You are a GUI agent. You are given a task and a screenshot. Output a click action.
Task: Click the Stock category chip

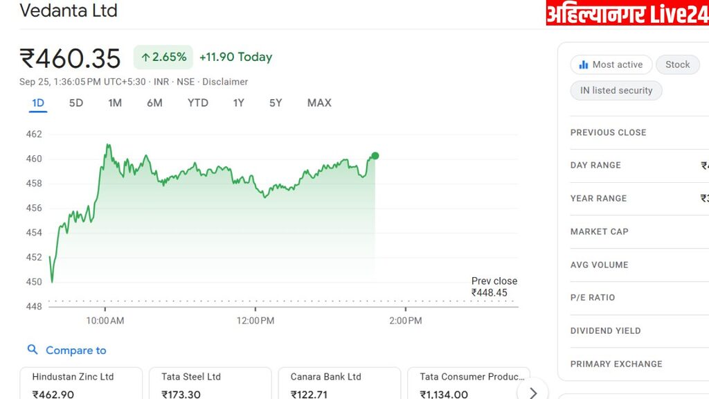(678, 64)
